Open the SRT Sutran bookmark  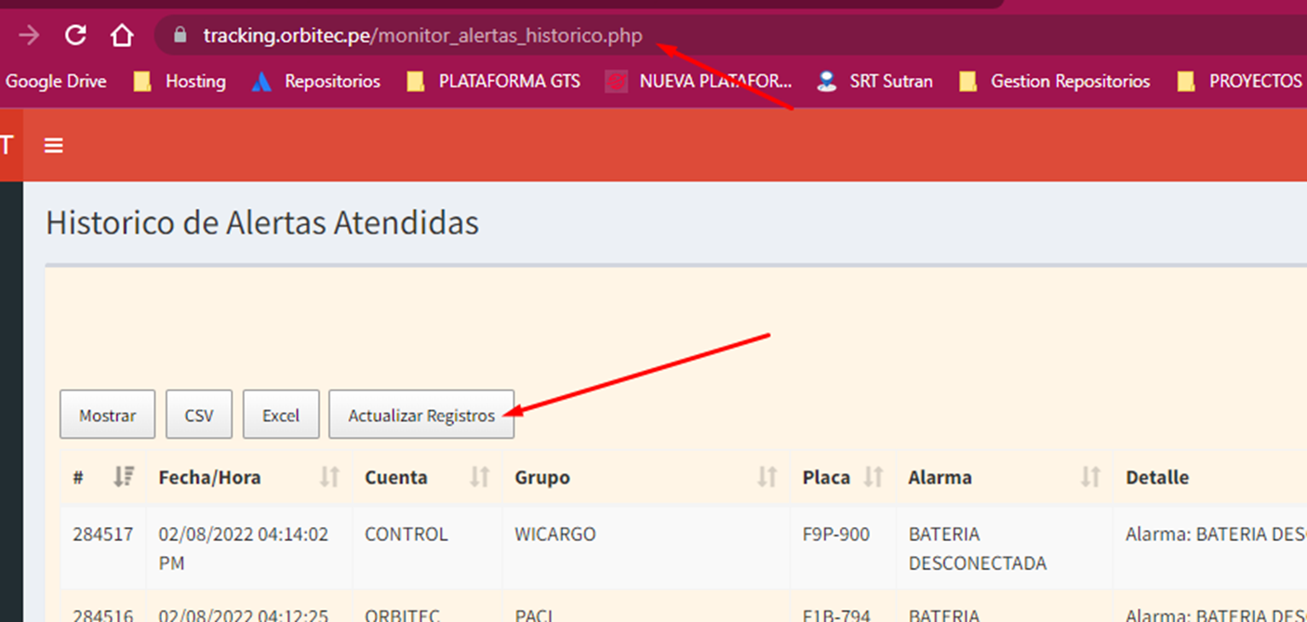click(x=875, y=82)
